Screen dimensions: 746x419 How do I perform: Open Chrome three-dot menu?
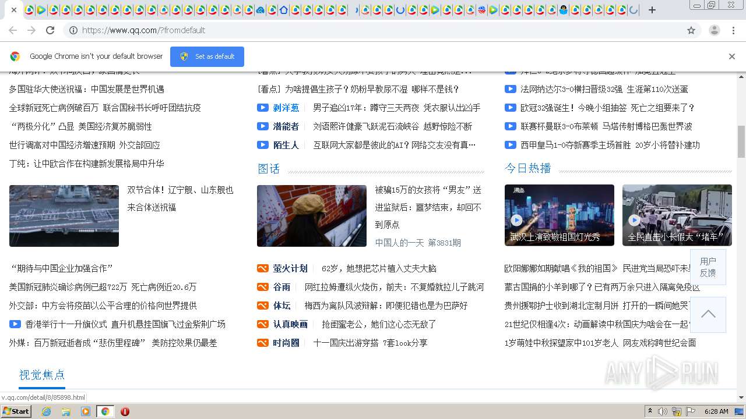coord(733,30)
